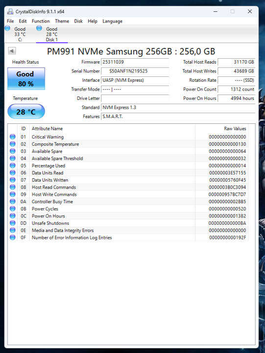Click the Interface field UASP (NVM Express)
The height and width of the screenshot is (353, 265).
coord(135,80)
